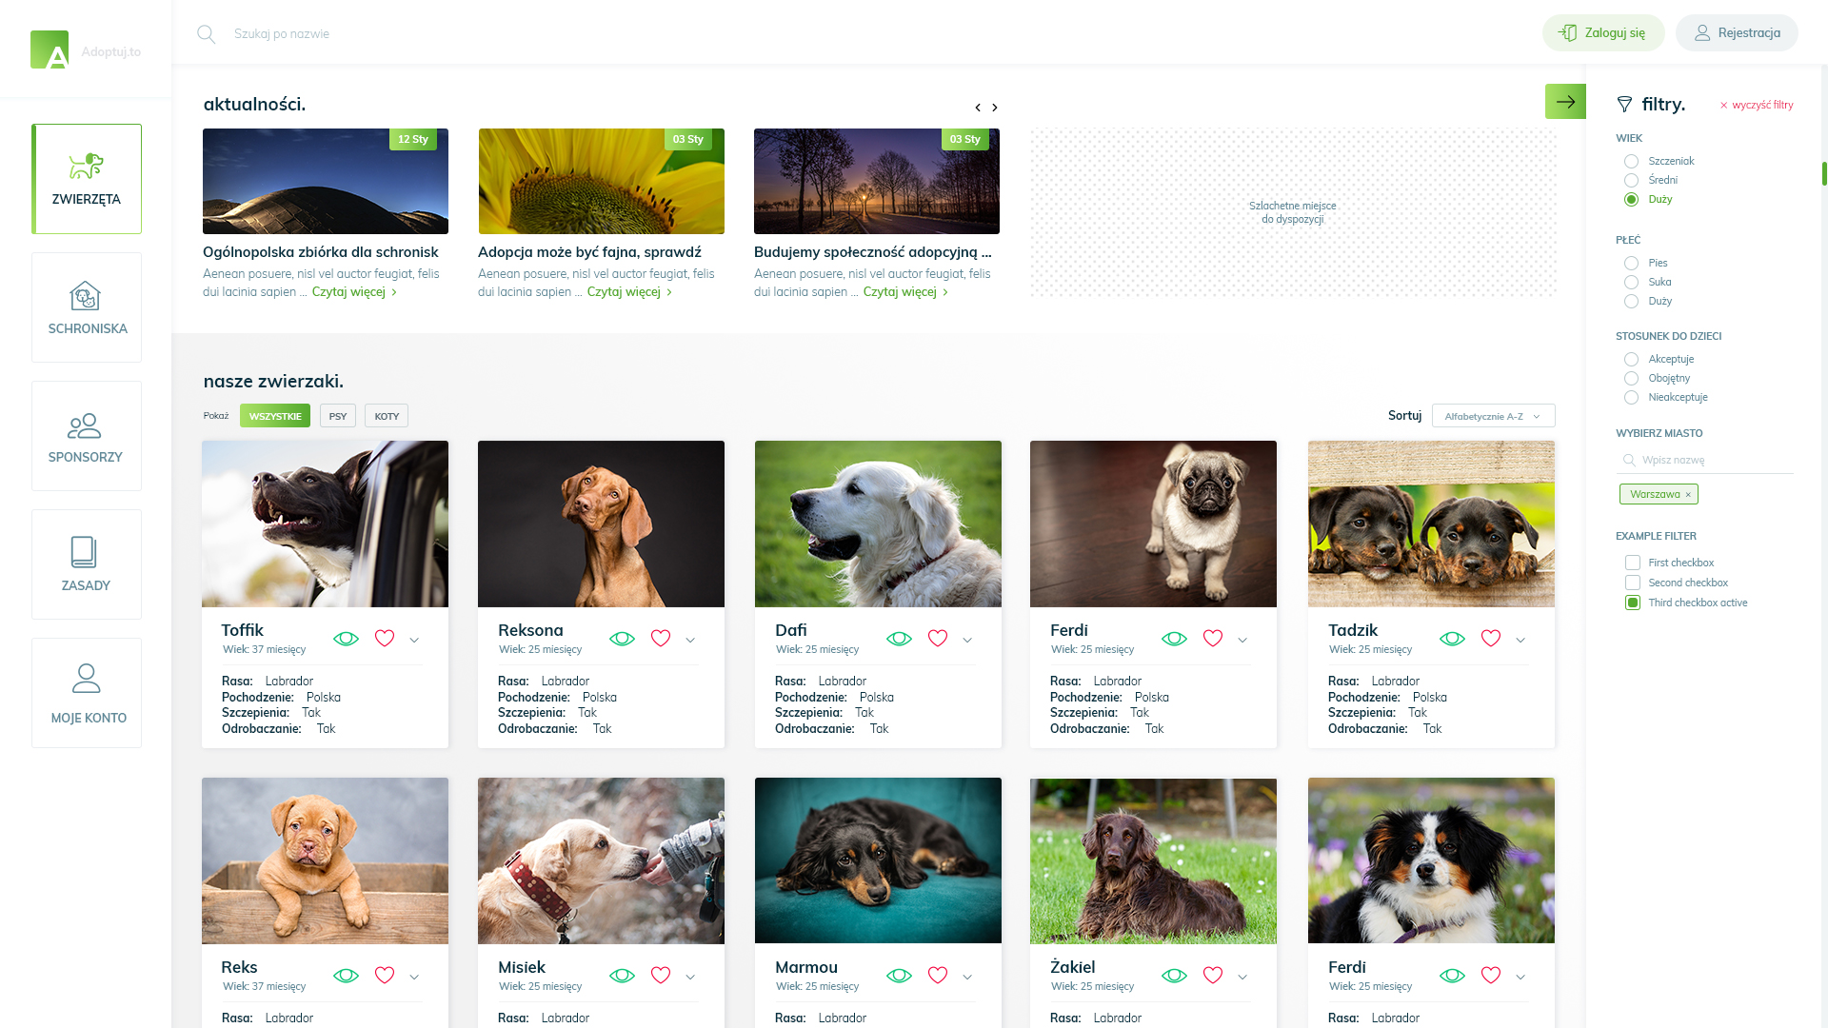Show next news with right arrow
1828x1028 pixels.
coord(995,108)
